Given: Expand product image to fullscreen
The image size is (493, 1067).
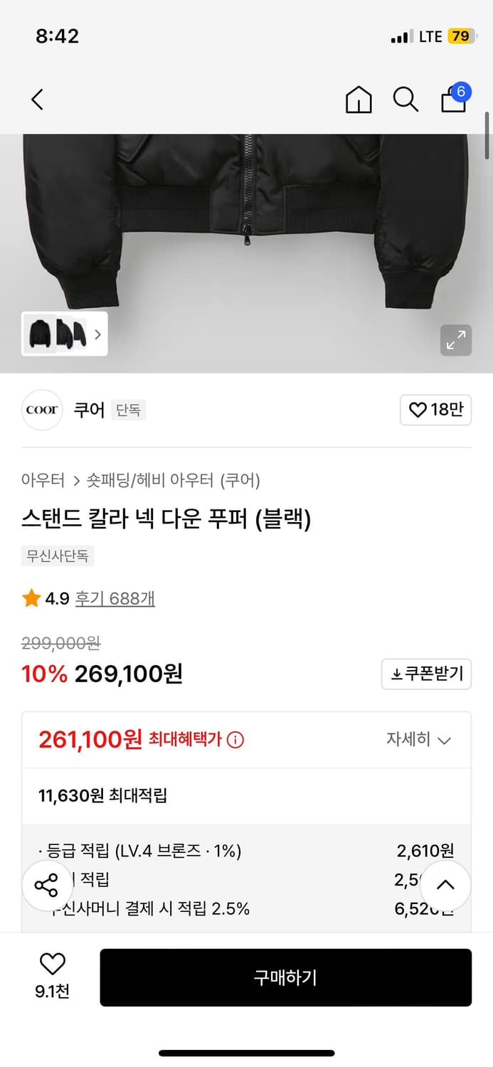Looking at the screenshot, I should [x=456, y=340].
